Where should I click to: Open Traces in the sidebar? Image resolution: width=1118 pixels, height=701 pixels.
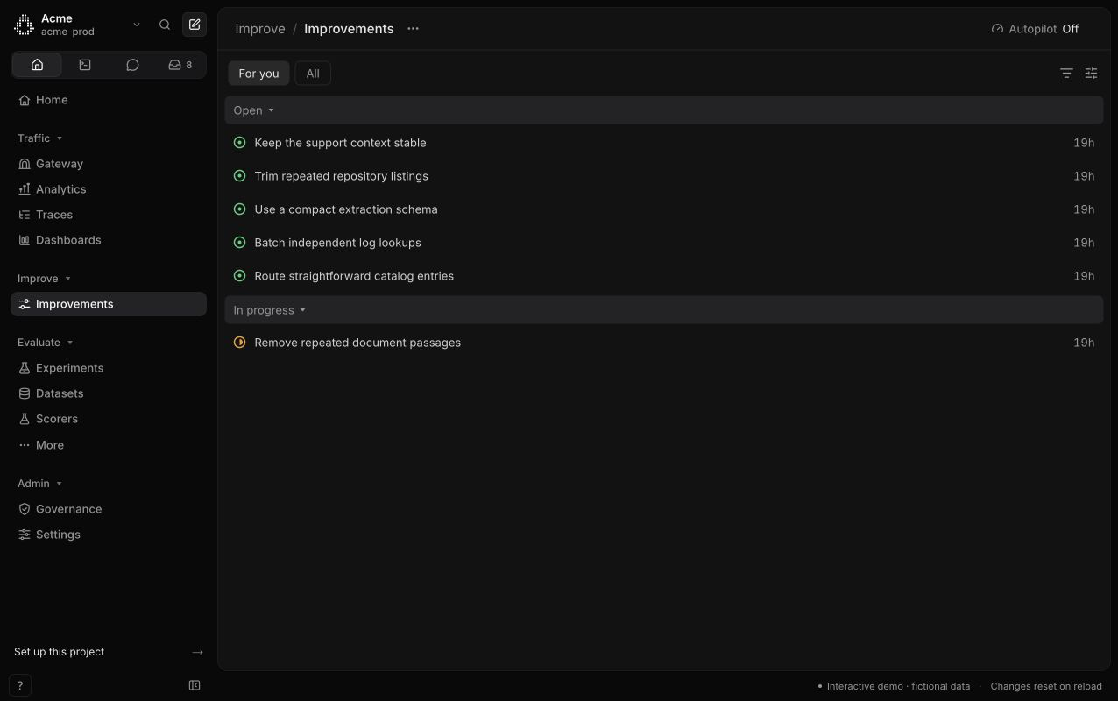click(109, 215)
